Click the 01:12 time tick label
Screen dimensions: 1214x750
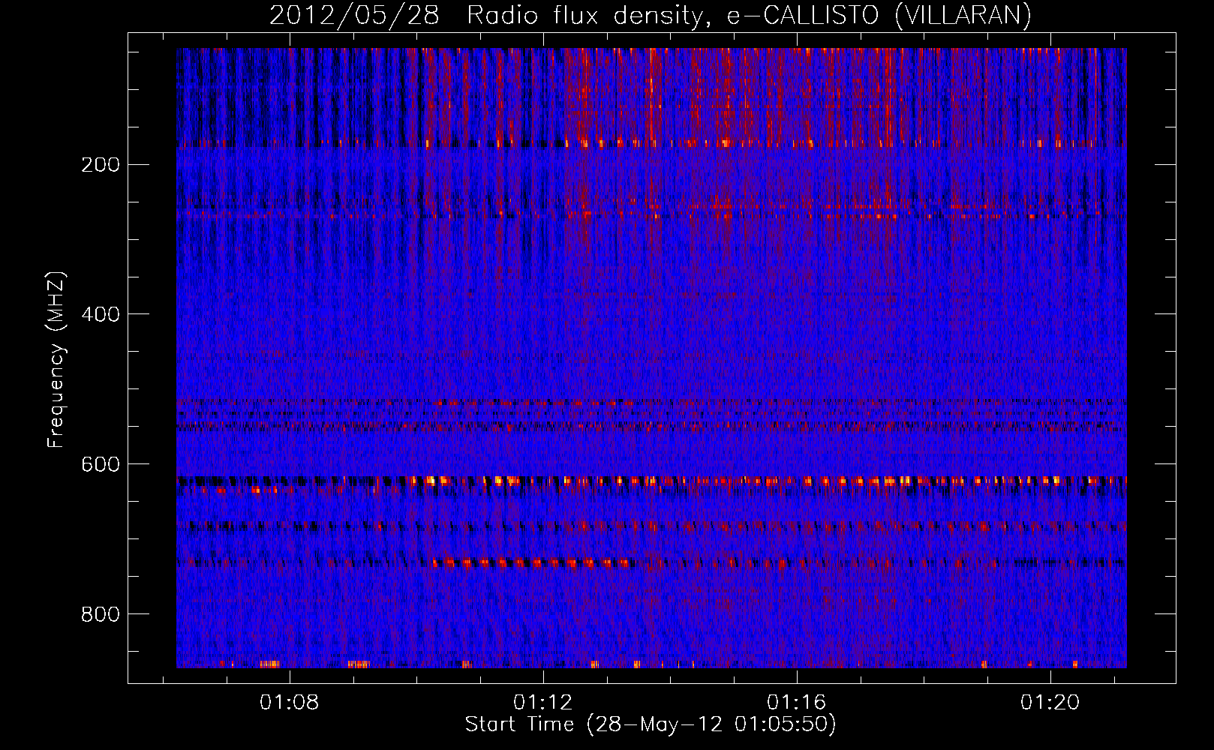[x=542, y=703]
